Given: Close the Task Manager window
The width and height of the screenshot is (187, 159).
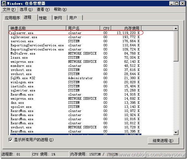Looking at the screenshot, I should (x=183, y=3).
